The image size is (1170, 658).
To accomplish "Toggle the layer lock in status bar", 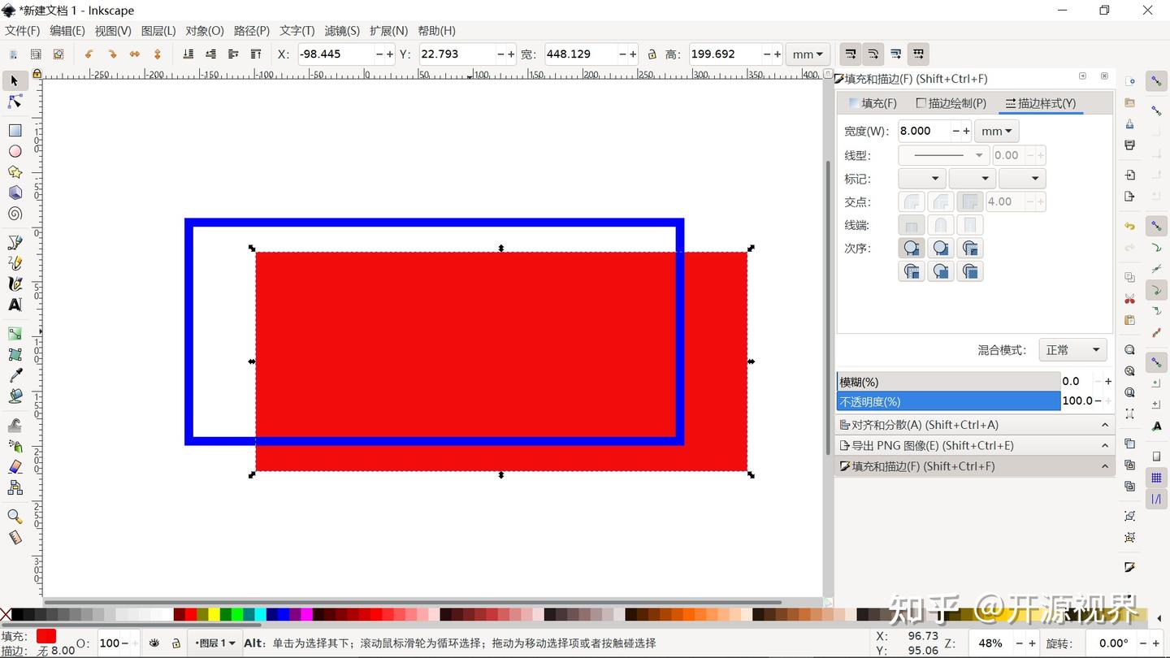I will click(x=175, y=643).
